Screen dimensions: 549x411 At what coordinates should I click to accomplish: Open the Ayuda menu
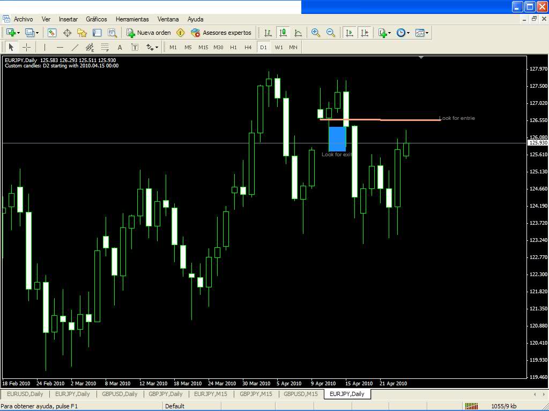[x=195, y=19]
